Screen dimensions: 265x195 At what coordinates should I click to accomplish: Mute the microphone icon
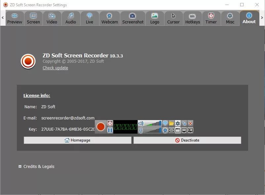(141, 130)
